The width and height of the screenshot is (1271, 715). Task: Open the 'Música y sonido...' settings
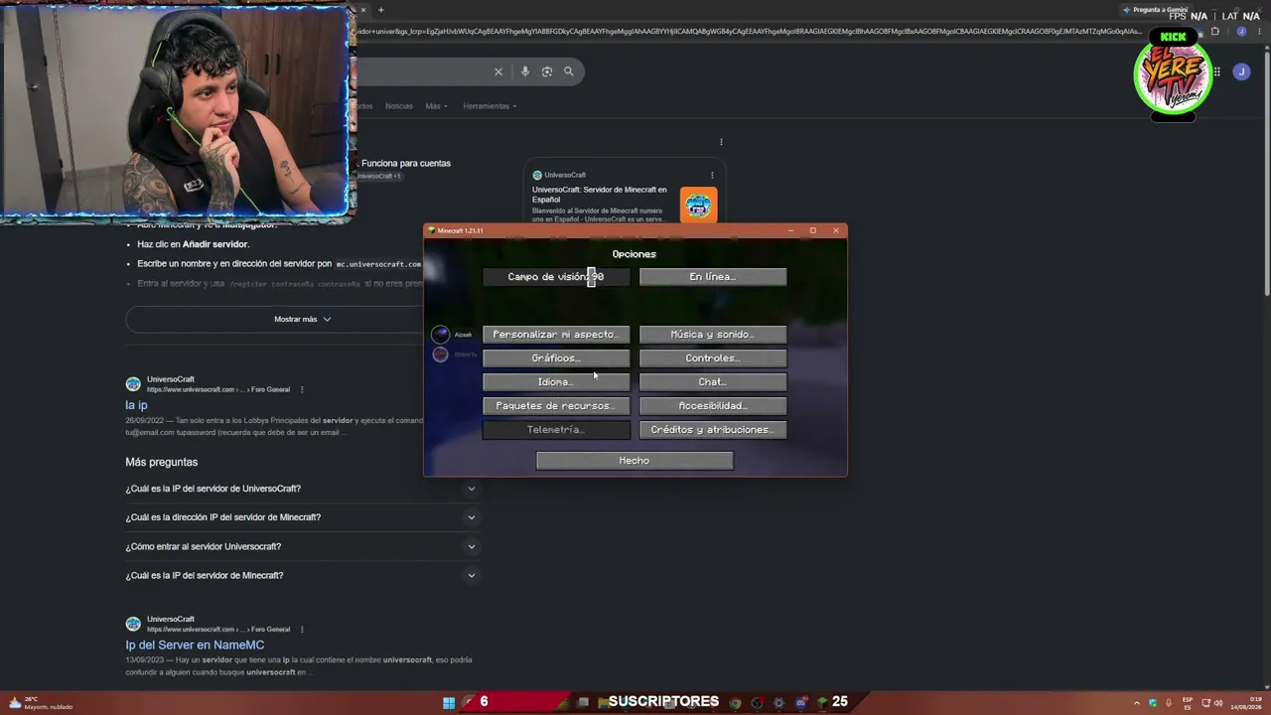[713, 335]
